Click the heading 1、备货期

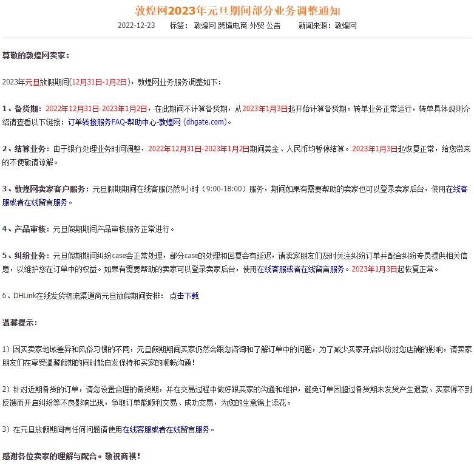pos(22,109)
